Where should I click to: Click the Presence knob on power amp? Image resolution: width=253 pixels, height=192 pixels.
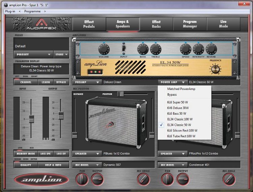tap(215, 69)
